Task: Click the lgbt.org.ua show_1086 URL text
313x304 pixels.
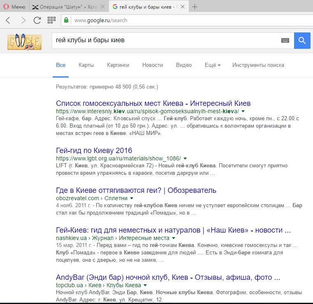Action: 118,158
